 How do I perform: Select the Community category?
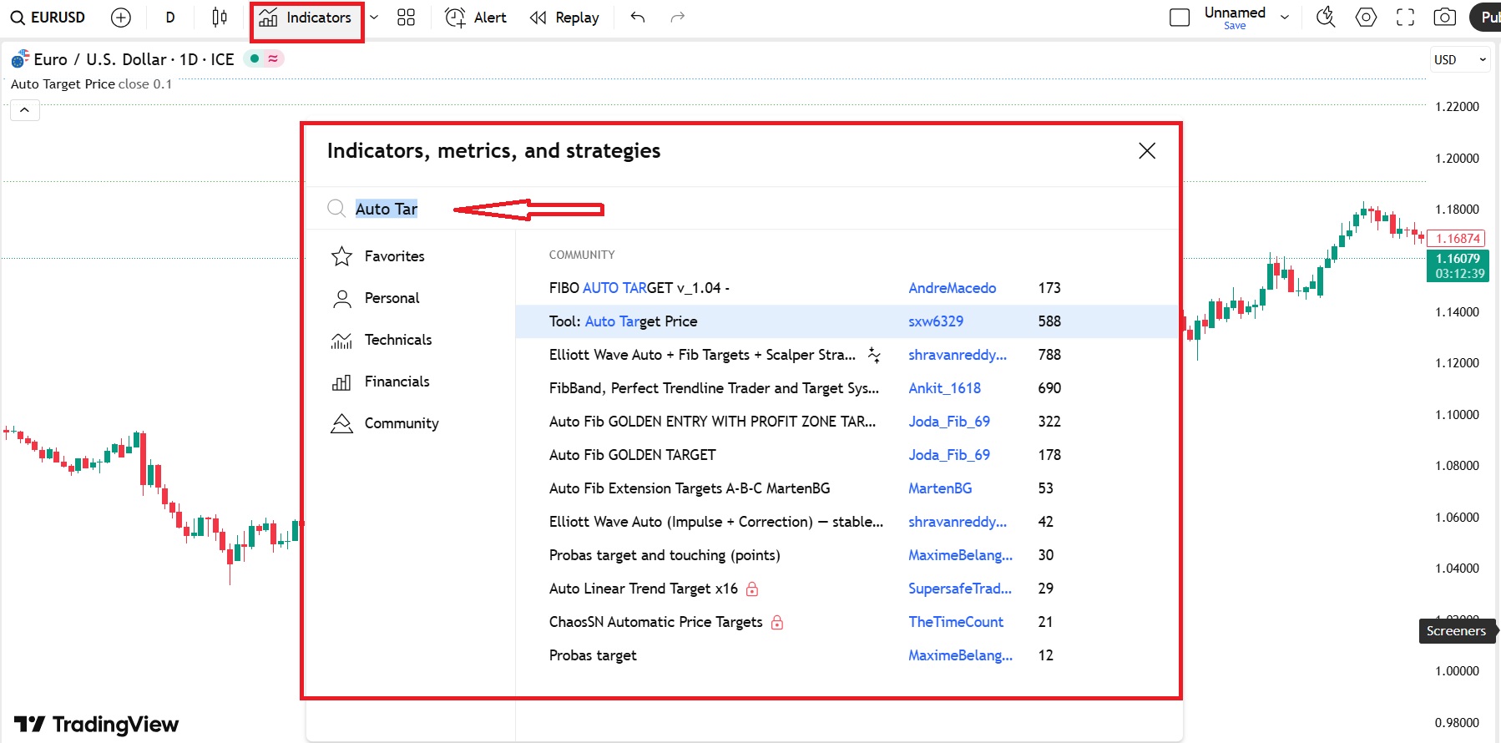401,423
